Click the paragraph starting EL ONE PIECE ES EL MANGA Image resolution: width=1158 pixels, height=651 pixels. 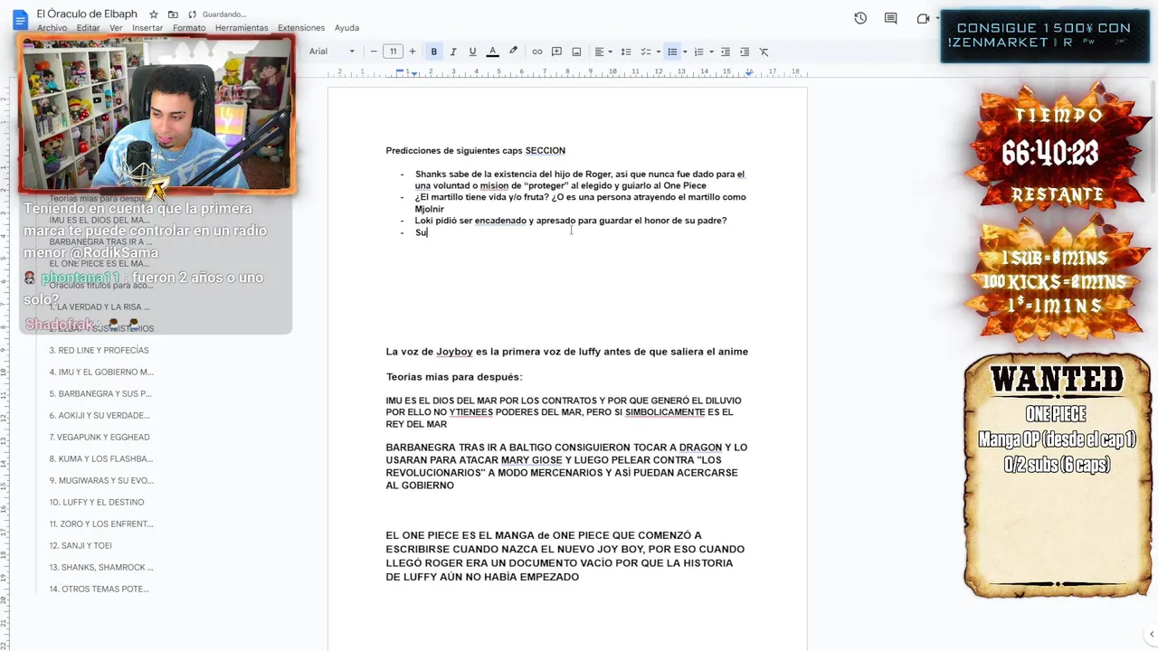565,555
